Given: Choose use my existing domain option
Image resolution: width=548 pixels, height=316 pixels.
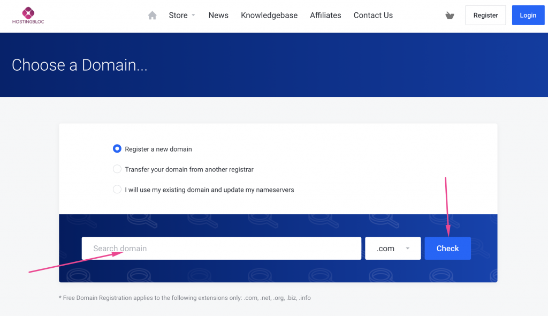Looking at the screenshot, I should (x=117, y=189).
